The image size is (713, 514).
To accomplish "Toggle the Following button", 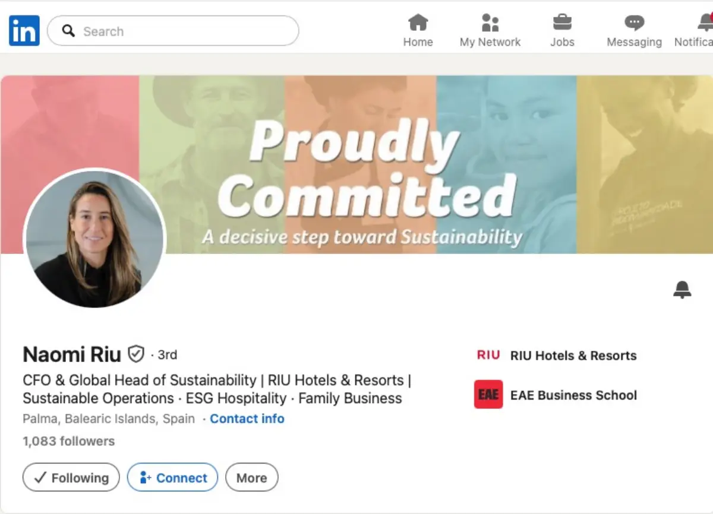I will coord(71,478).
